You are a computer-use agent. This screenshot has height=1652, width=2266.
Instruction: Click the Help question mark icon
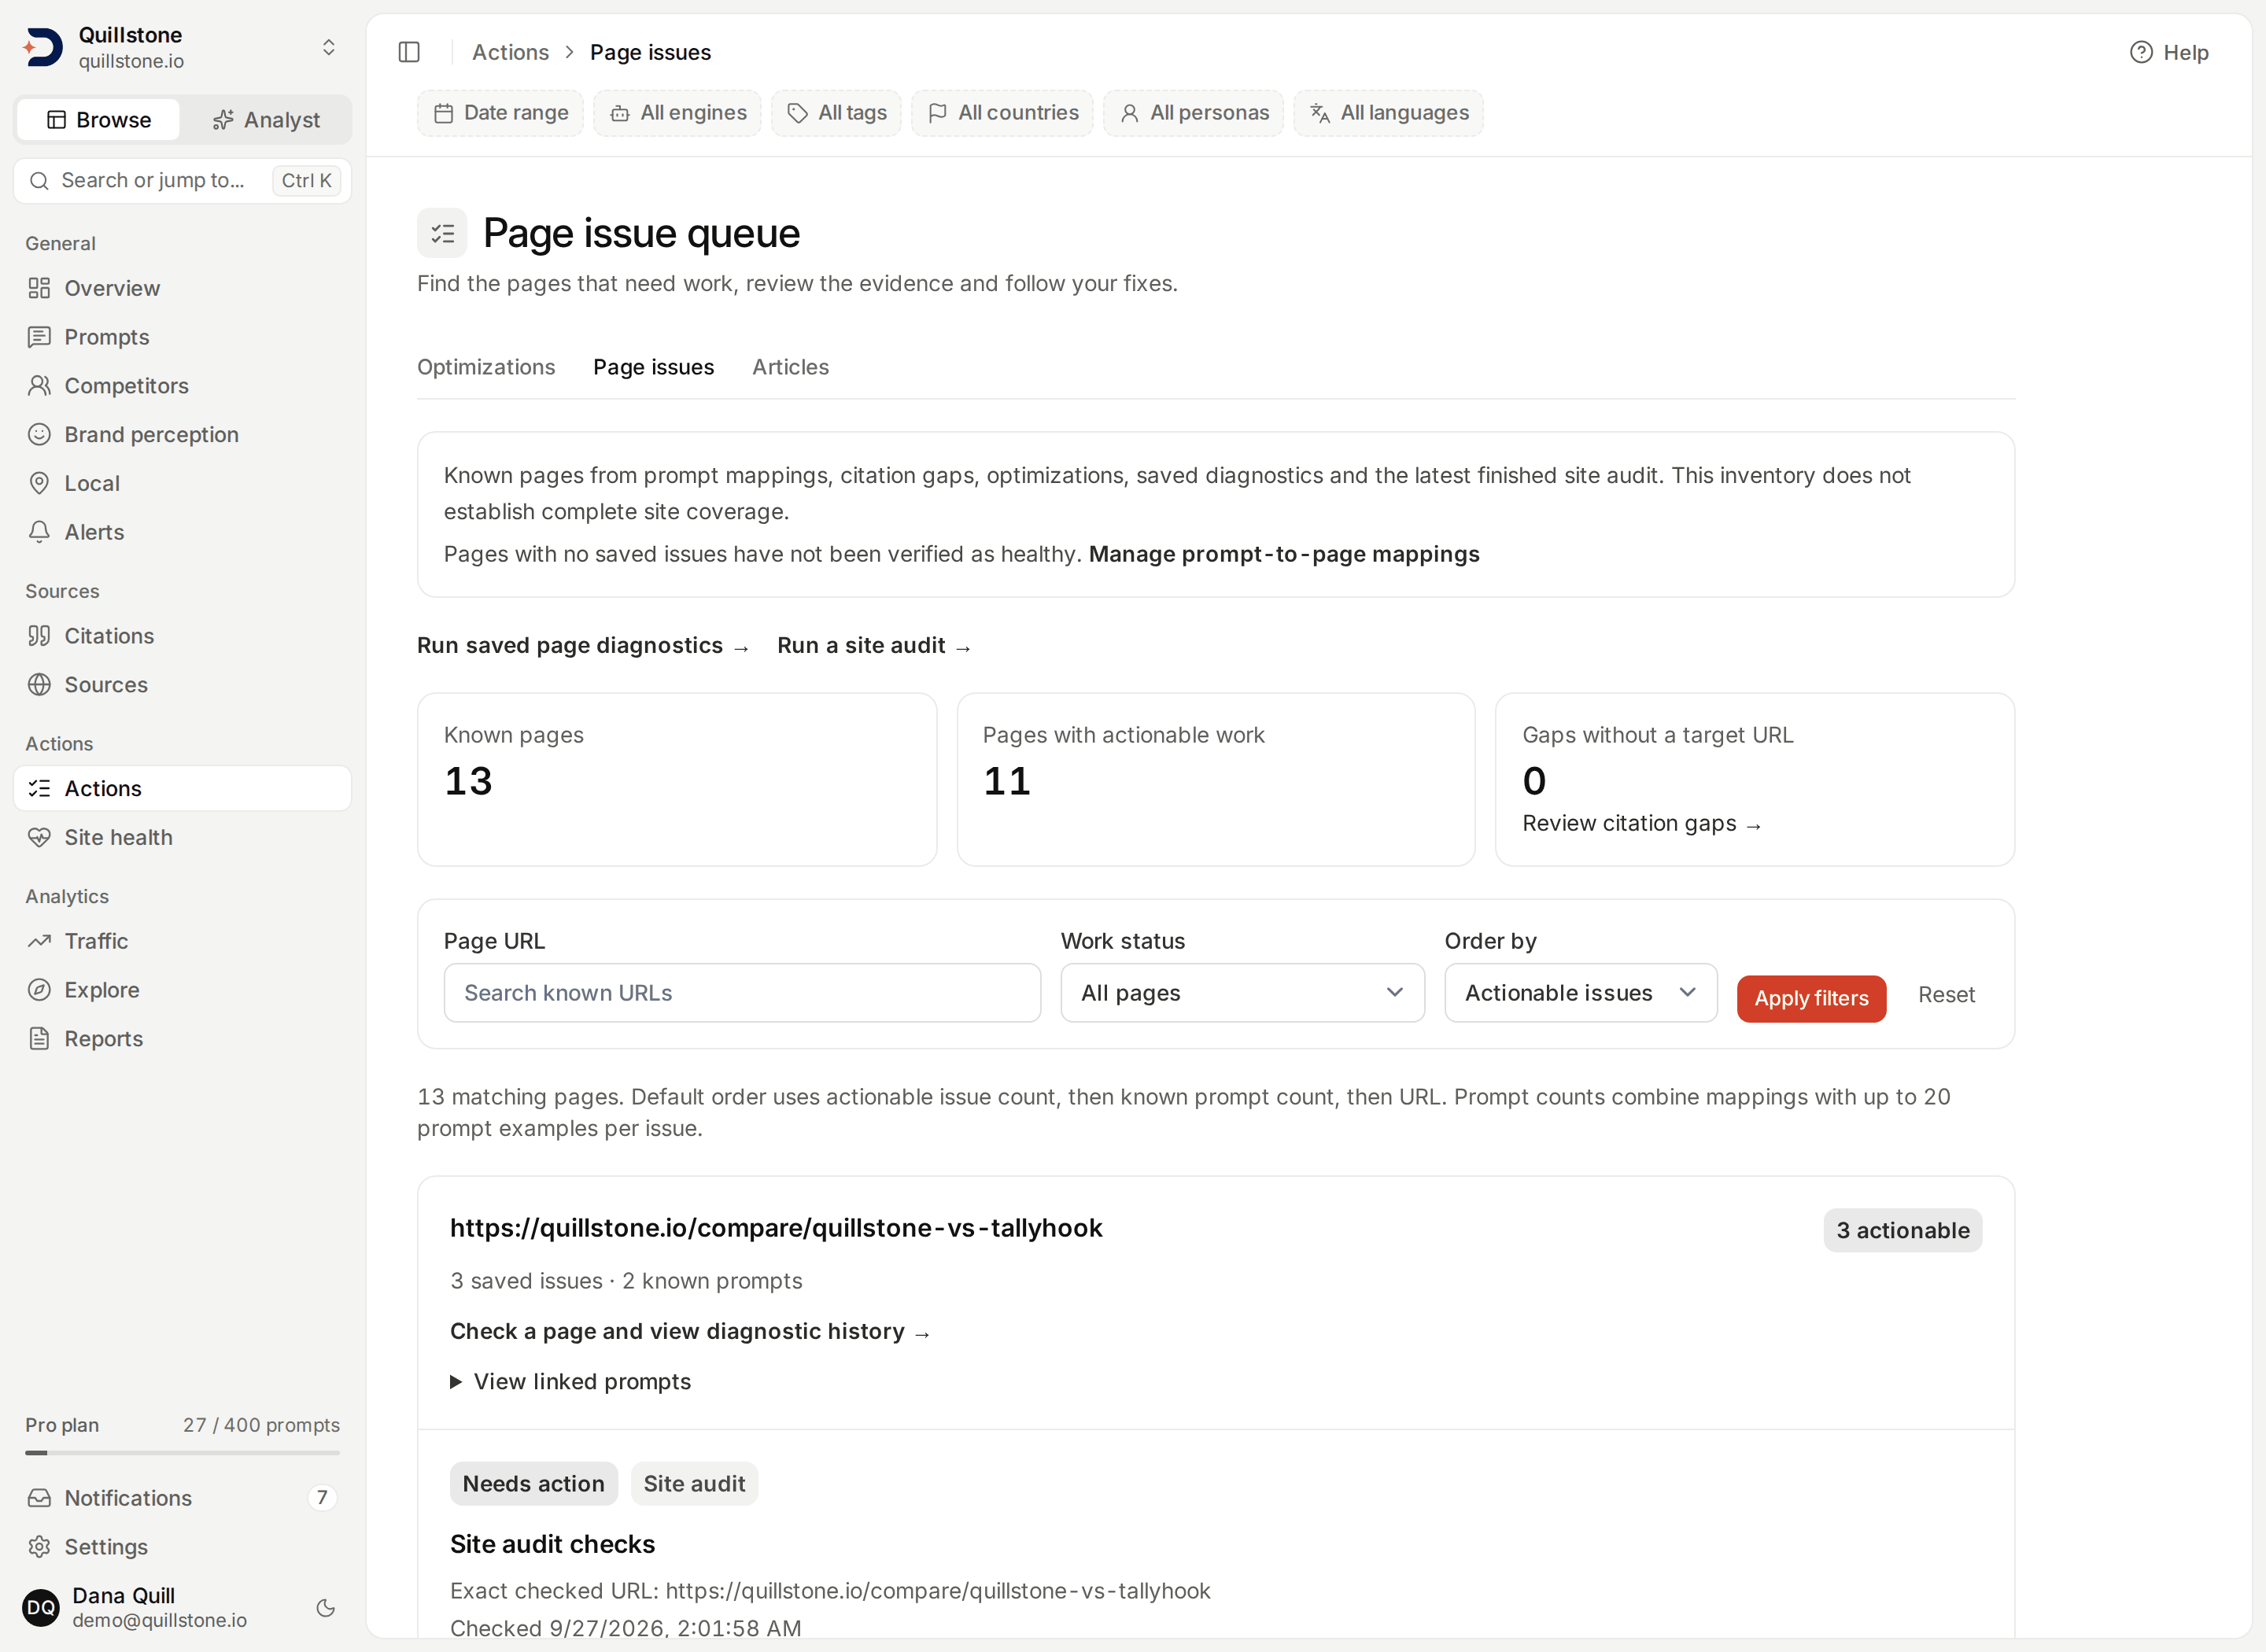[x=2140, y=52]
